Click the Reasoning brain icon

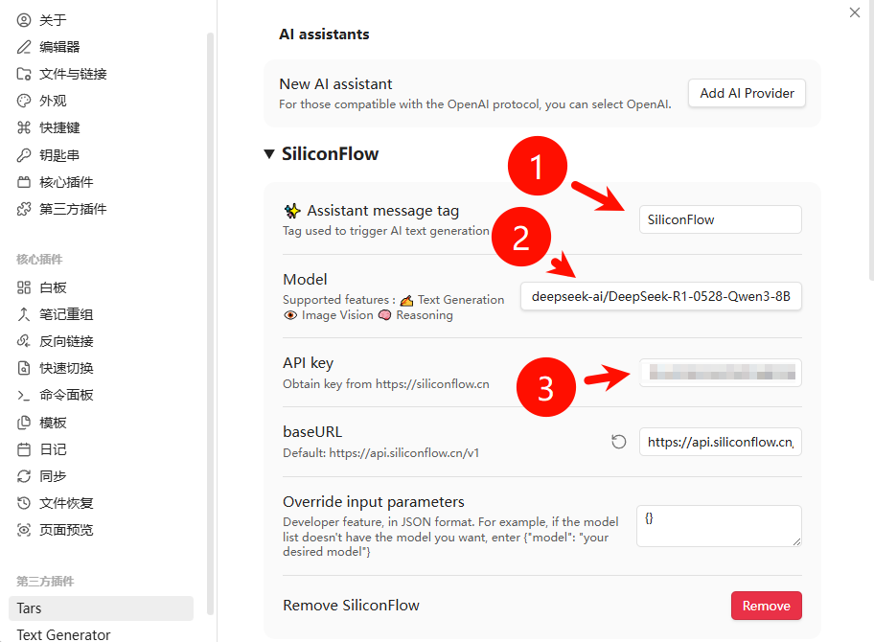point(384,315)
